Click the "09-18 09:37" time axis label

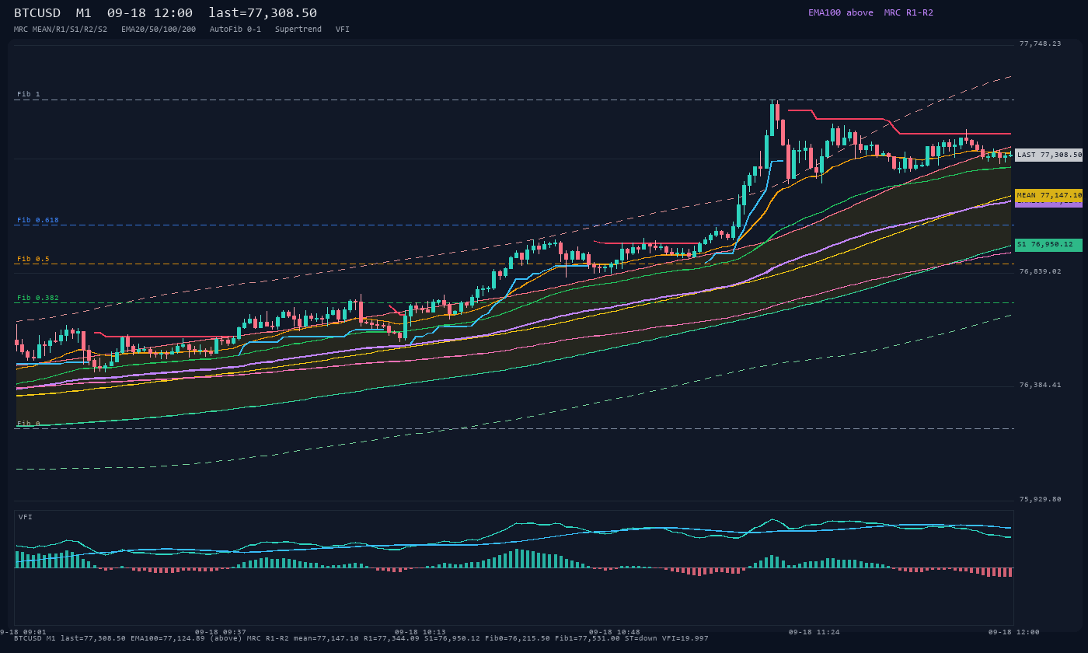coord(221,632)
